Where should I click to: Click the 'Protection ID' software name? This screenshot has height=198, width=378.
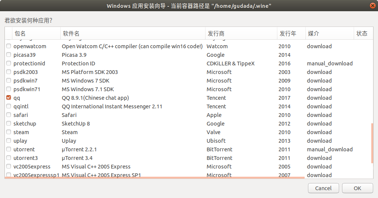tap(78, 64)
